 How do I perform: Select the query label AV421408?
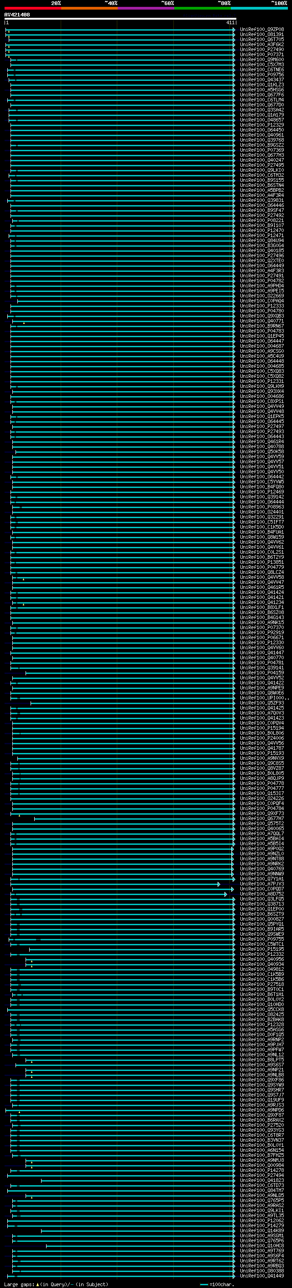[17, 15]
